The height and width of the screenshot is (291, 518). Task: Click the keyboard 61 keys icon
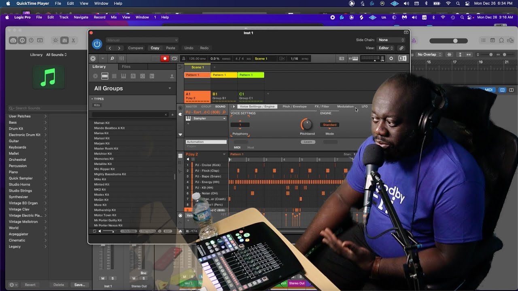(x=353, y=59)
